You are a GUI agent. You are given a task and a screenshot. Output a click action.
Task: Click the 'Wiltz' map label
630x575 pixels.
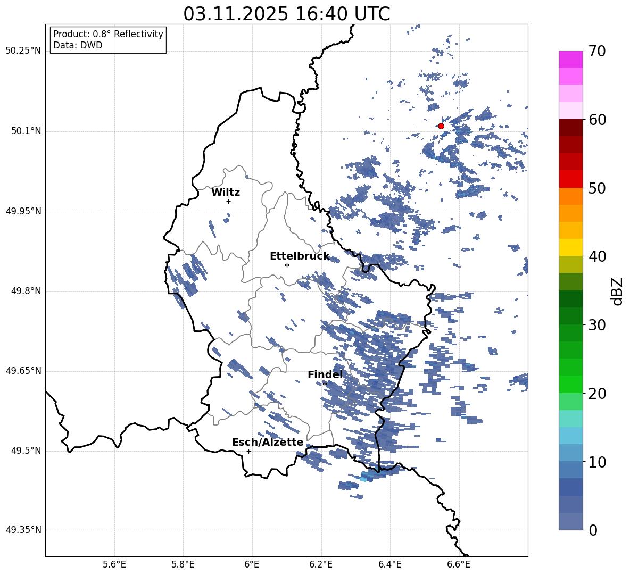click(226, 193)
